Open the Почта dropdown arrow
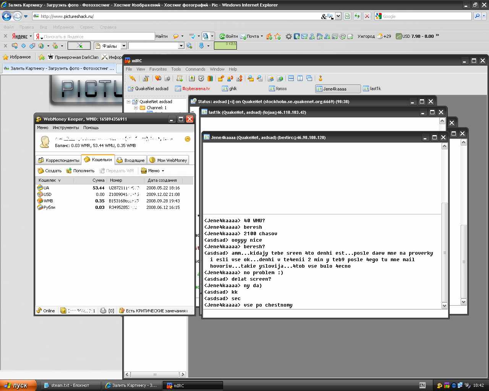Image resolution: width=489 pixels, height=391 pixels. (x=262, y=36)
